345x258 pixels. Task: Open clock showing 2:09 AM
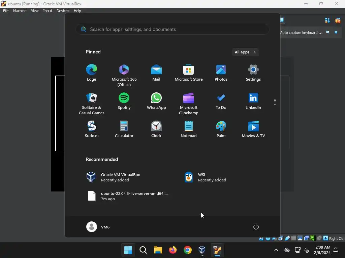pyautogui.click(x=322, y=250)
